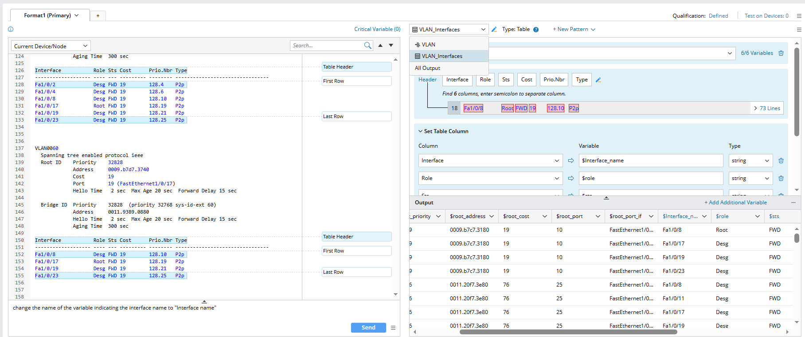Select All Output from the open list
The image size is (805, 337).
(427, 68)
